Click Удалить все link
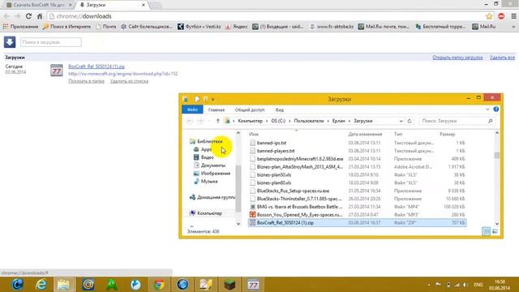Screen dimensions: 519x292 point(502,58)
